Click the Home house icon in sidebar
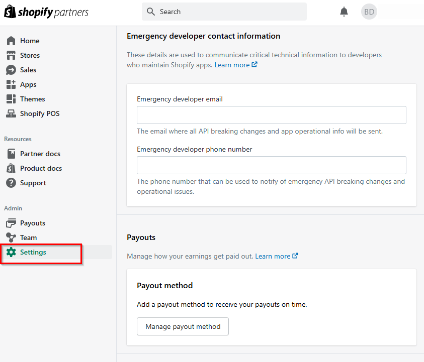 [x=11, y=41]
